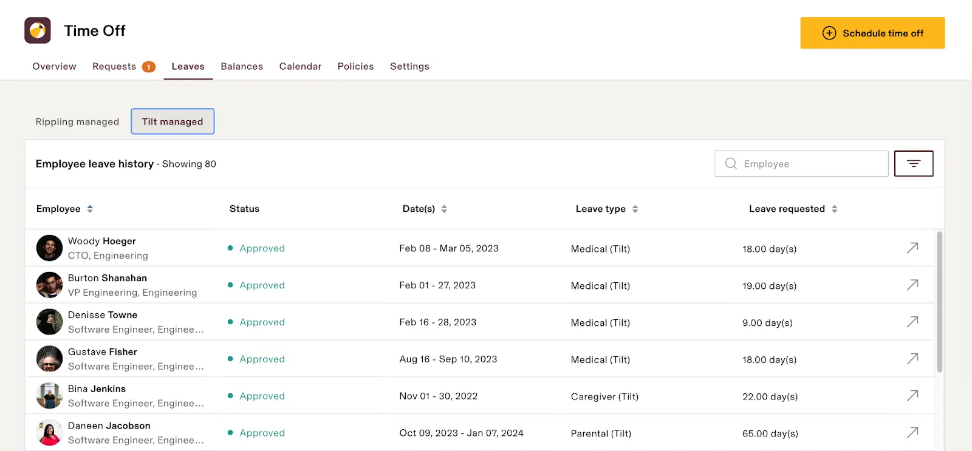Click Denisse Towne's profile photo
972x451 pixels.
[49, 322]
